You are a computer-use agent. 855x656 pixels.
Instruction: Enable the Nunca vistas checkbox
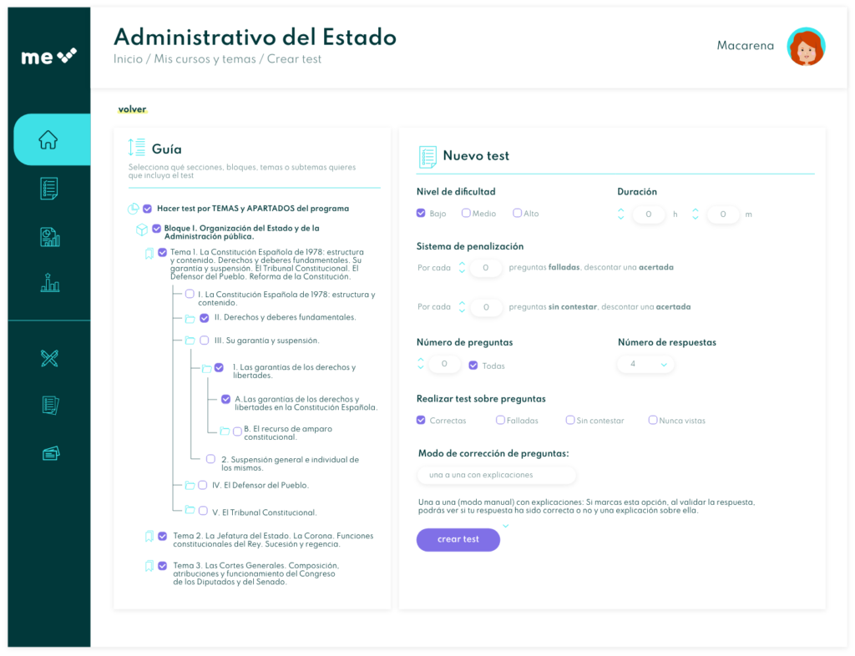pyautogui.click(x=653, y=420)
